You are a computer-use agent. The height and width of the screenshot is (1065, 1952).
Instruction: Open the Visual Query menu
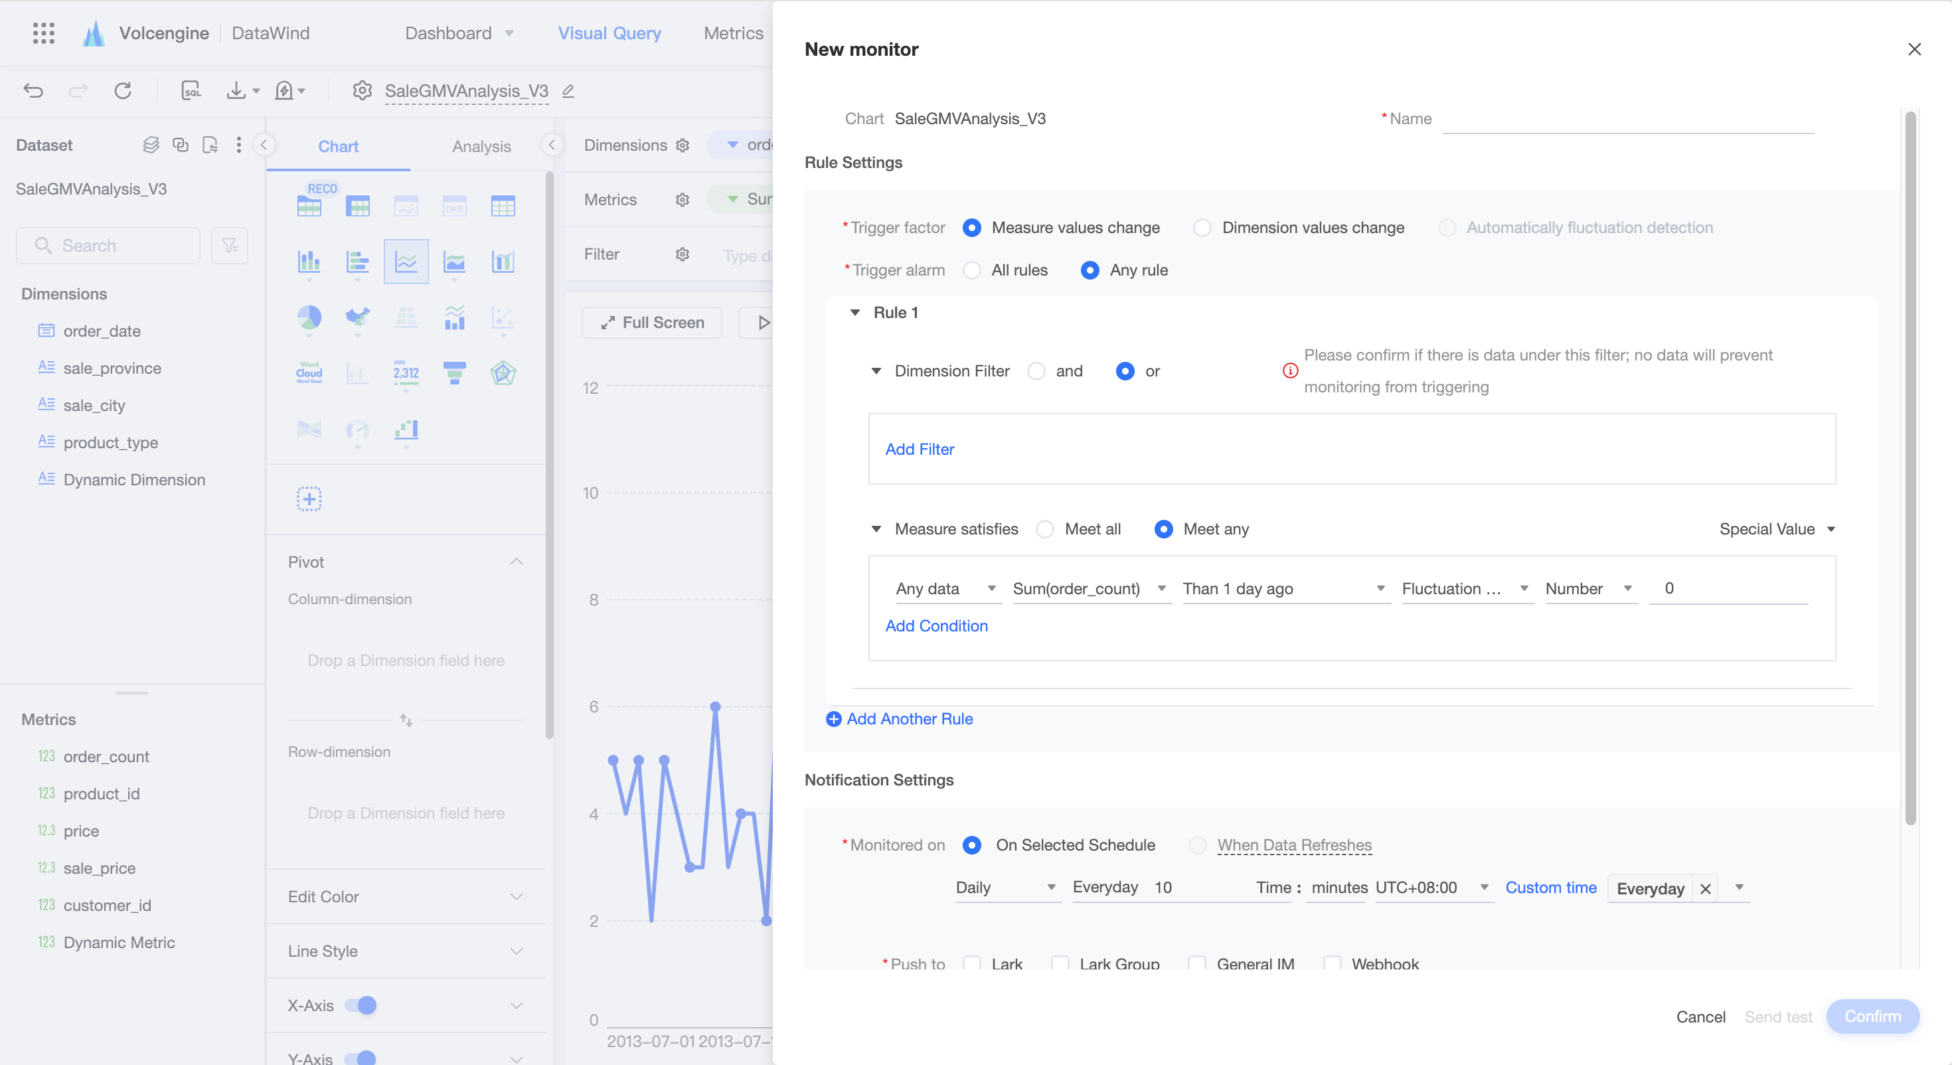coord(610,33)
